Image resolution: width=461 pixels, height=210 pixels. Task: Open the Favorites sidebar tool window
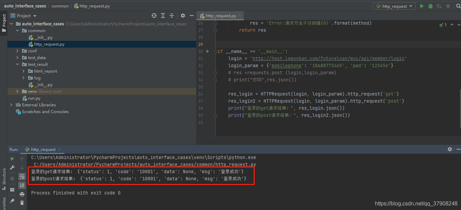[x=4, y=204]
